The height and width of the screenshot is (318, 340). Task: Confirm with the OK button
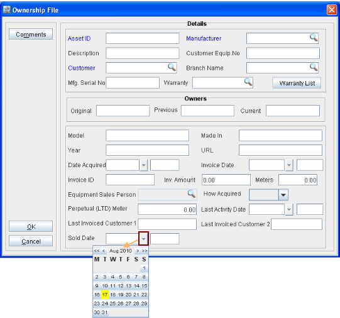(31, 226)
